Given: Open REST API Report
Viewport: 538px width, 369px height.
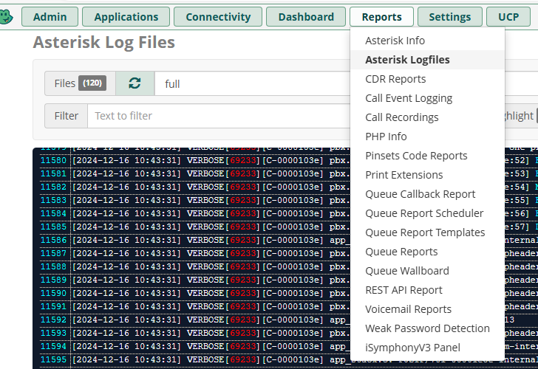Looking at the screenshot, I should pyautogui.click(x=427, y=290).
